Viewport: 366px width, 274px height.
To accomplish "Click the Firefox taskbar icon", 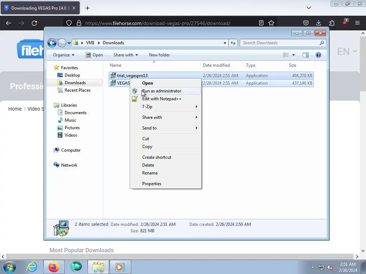I will tap(54, 267).
